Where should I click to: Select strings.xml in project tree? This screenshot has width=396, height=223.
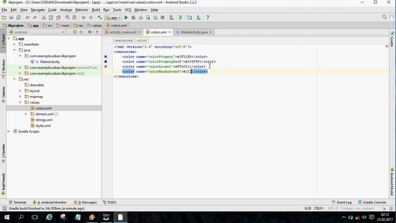44,120
